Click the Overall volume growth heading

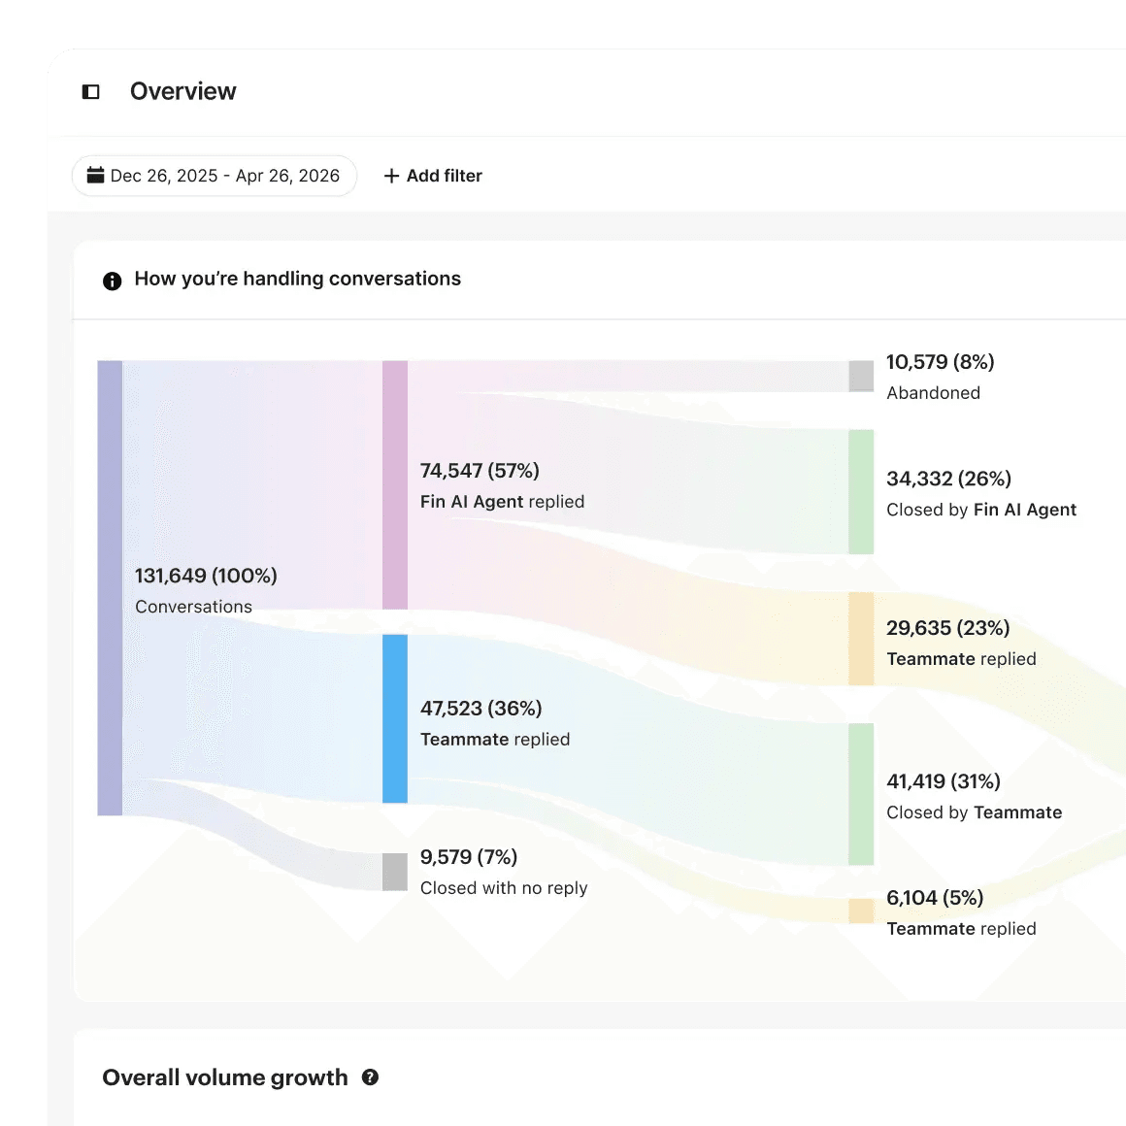click(225, 1077)
